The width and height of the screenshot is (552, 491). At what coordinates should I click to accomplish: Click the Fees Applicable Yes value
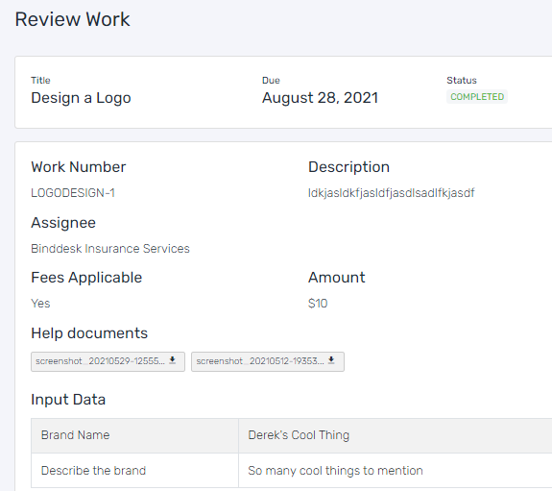pyautogui.click(x=40, y=304)
